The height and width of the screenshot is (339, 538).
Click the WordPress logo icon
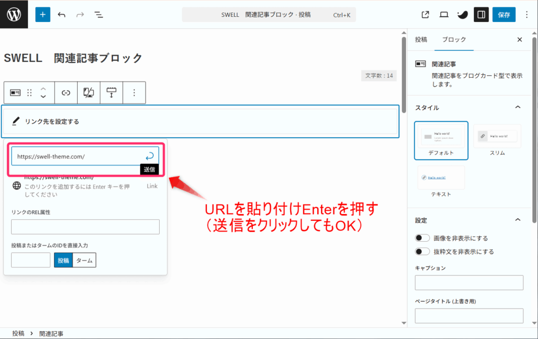(x=14, y=14)
